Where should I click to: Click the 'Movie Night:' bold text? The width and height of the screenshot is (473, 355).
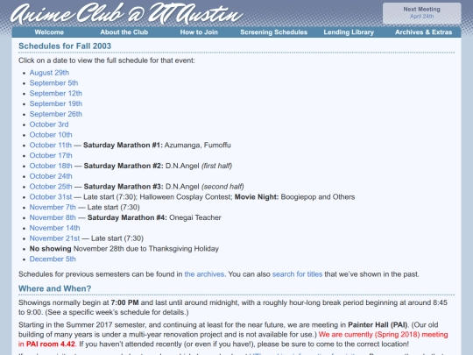pyautogui.click(x=257, y=197)
